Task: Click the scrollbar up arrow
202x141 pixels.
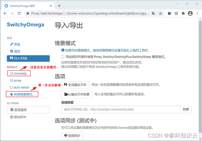Action: [x=200, y=20]
